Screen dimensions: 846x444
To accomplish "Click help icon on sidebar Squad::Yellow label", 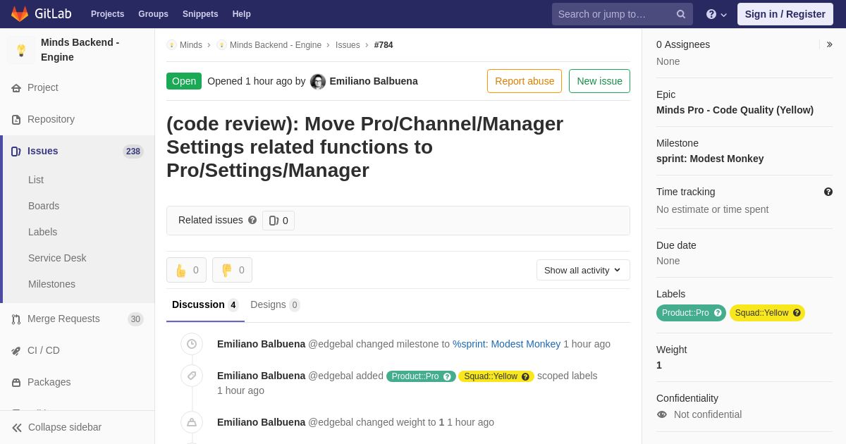I will (797, 313).
